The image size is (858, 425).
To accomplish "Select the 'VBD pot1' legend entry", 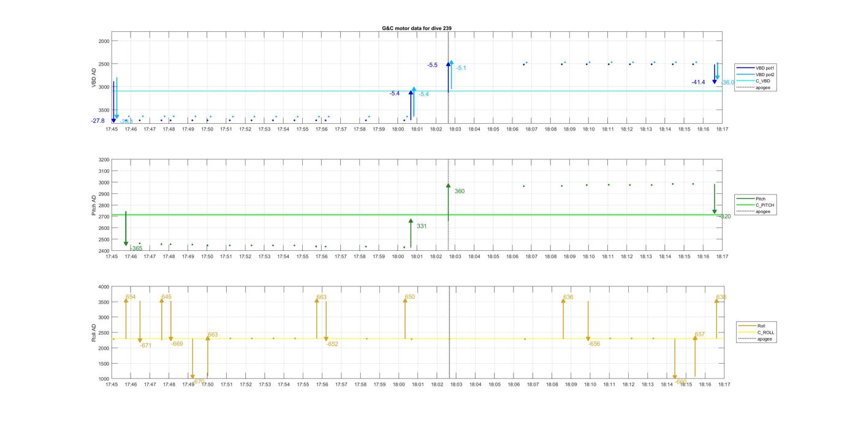I will (763, 68).
